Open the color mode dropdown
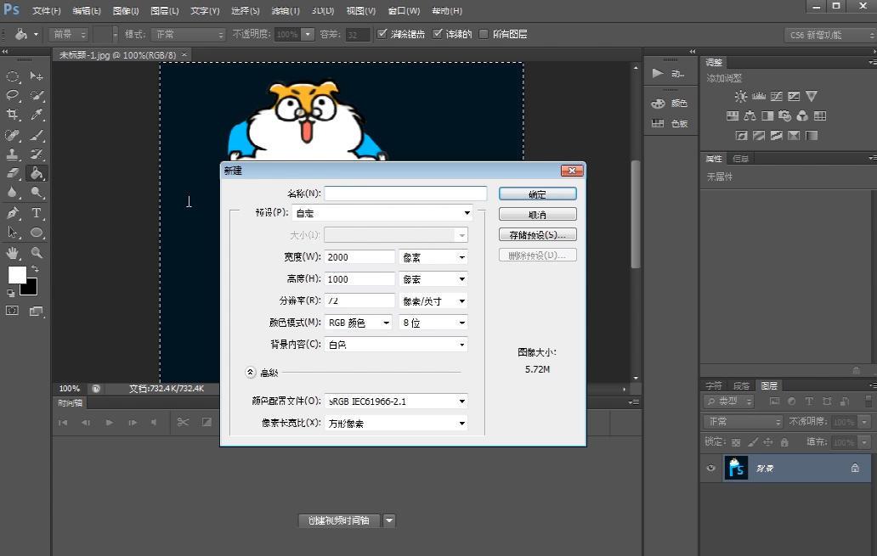This screenshot has width=877, height=556. point(358,323)
